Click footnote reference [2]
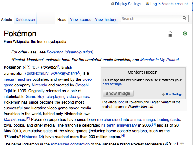Viewport: 193px width, 145px height. coord(28,118)
